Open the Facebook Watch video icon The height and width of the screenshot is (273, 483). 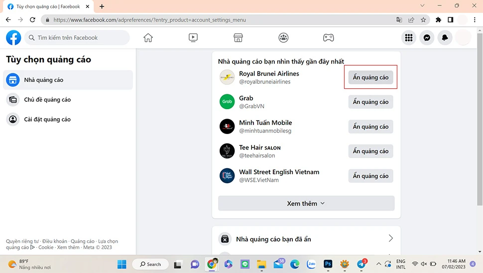(193, 38)
